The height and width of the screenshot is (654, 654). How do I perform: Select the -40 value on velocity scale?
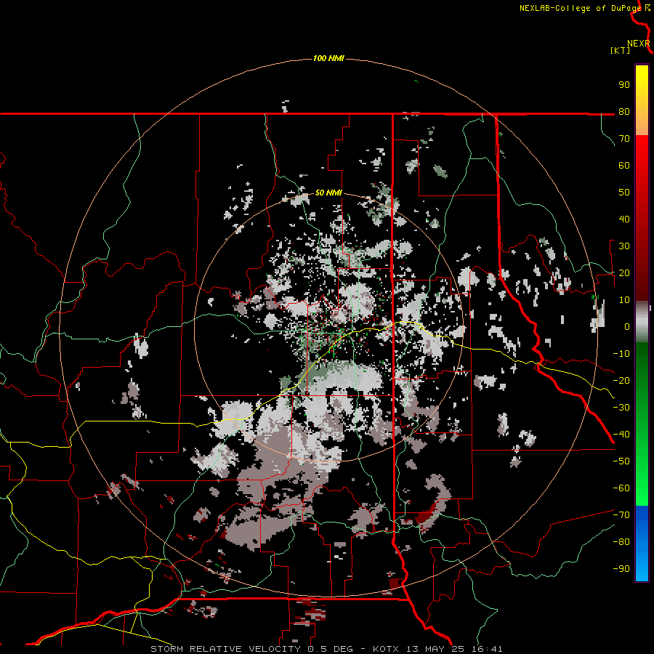[621, 435]
